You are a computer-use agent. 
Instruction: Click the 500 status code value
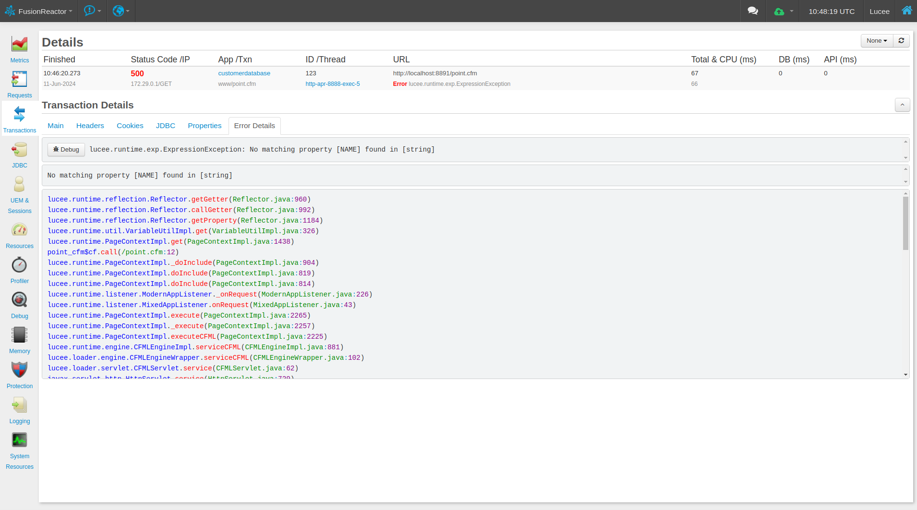[x=137, y=73]
